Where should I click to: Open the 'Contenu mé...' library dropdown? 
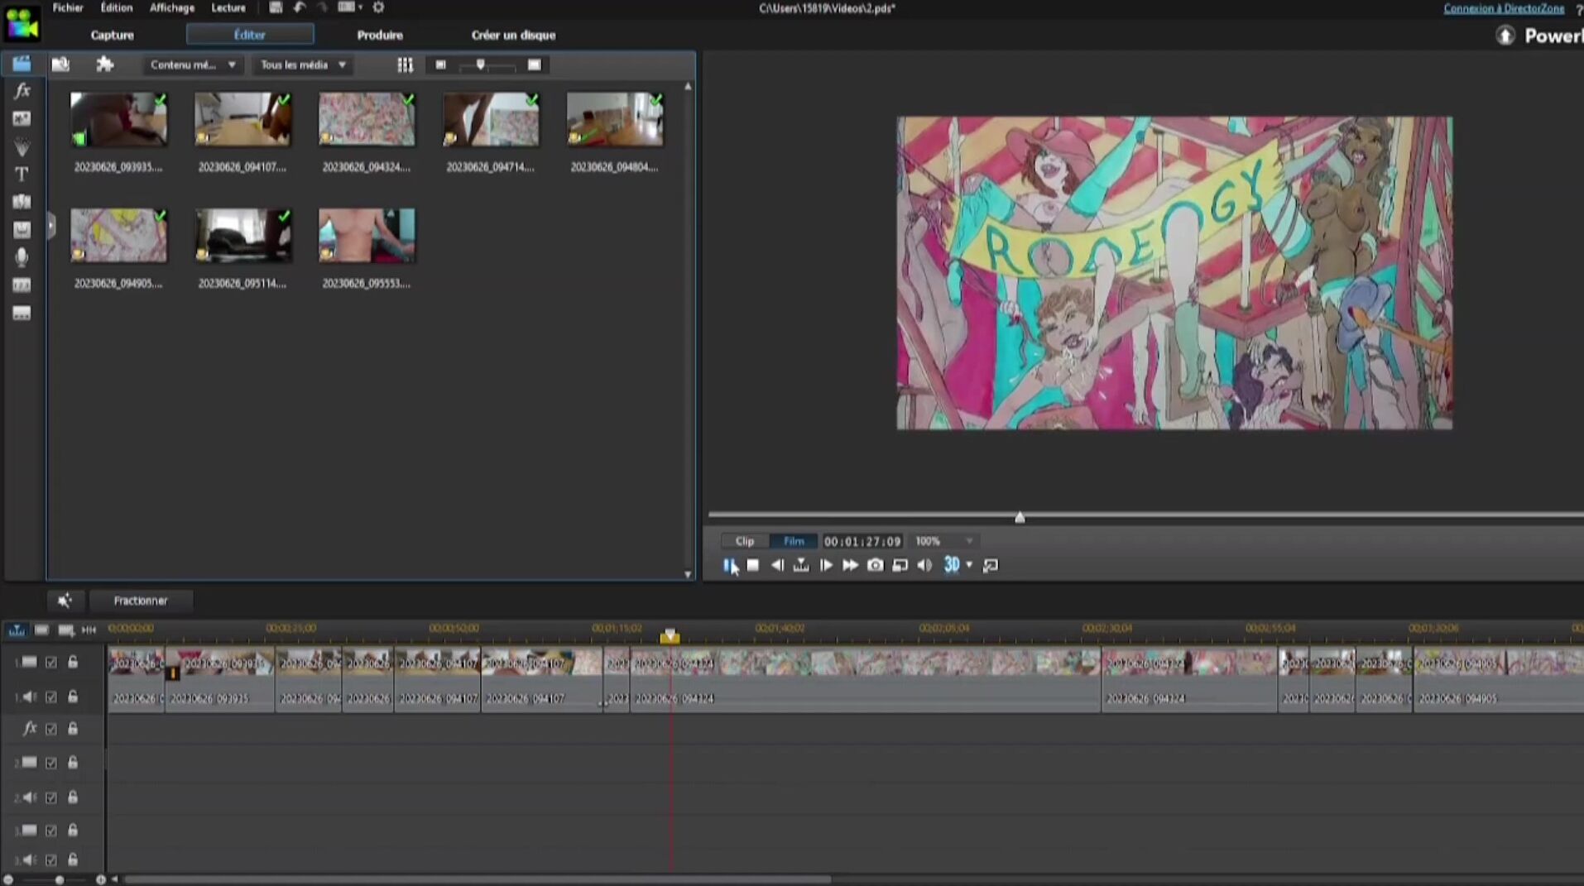[193, 65]
